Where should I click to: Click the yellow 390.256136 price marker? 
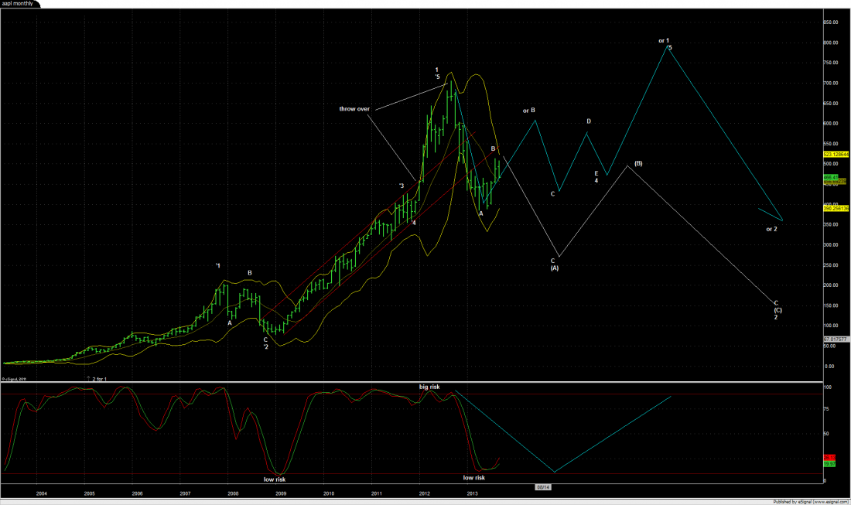pos(836,209)
